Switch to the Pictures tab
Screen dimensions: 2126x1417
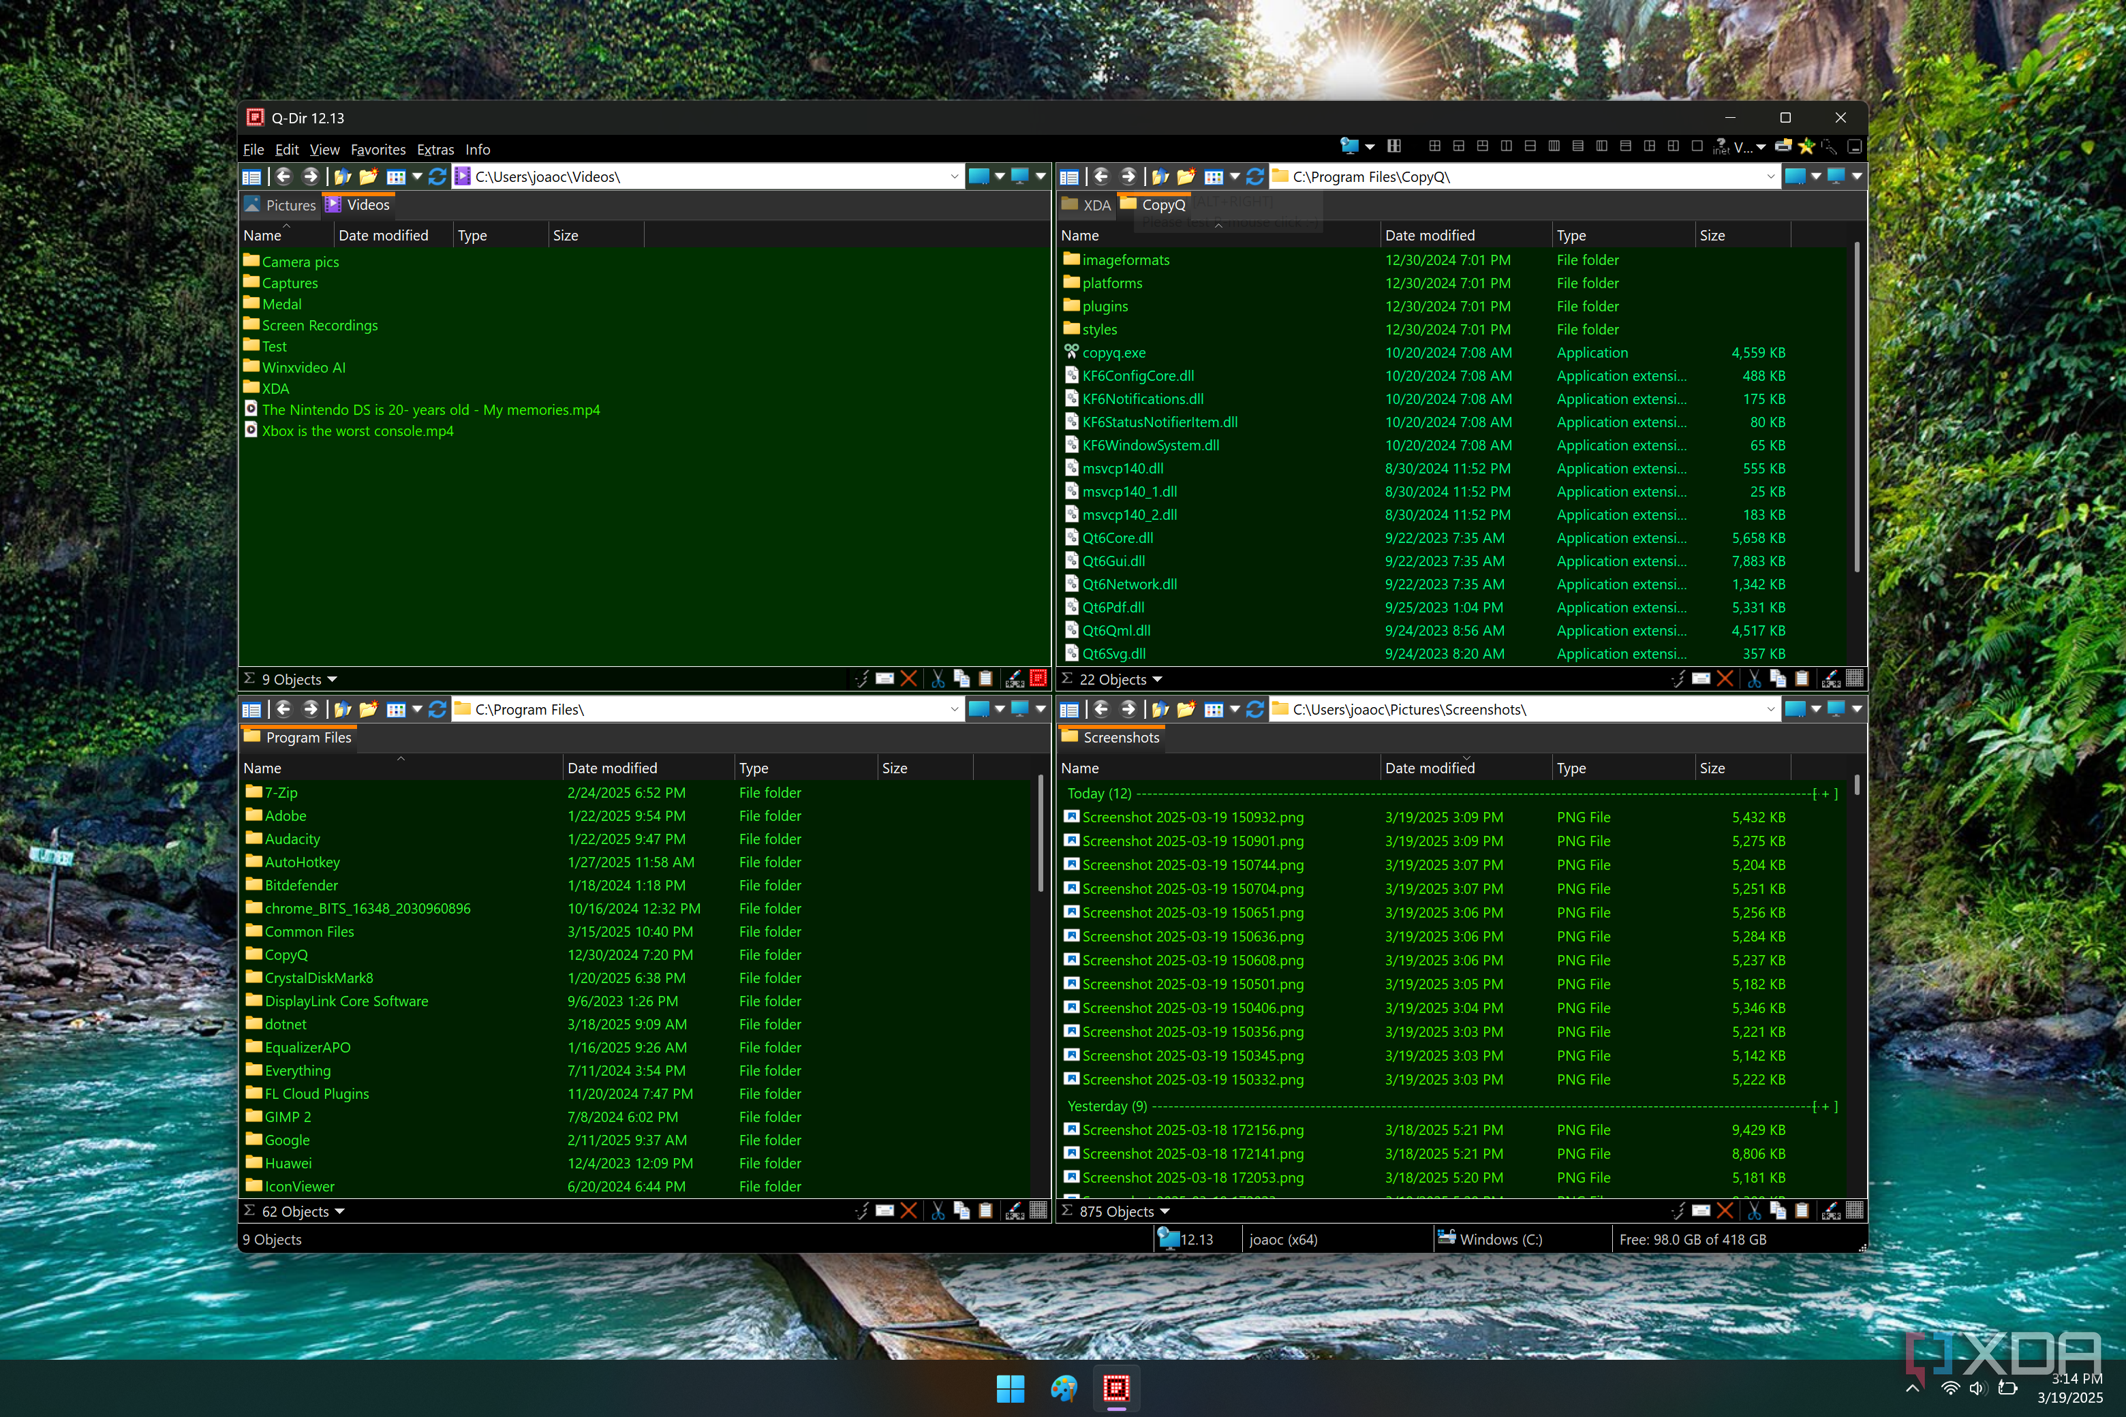pyautogui.click(x=281, y=205)
